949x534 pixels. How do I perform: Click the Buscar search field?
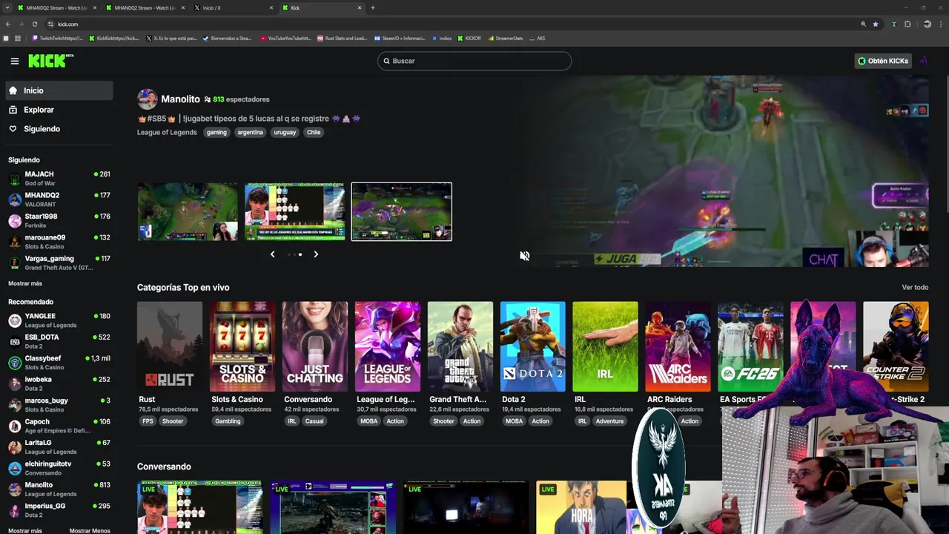pyautogui.click(x=474, y=61)
